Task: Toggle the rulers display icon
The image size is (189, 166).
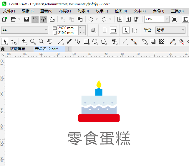Action: pos(185,19)
